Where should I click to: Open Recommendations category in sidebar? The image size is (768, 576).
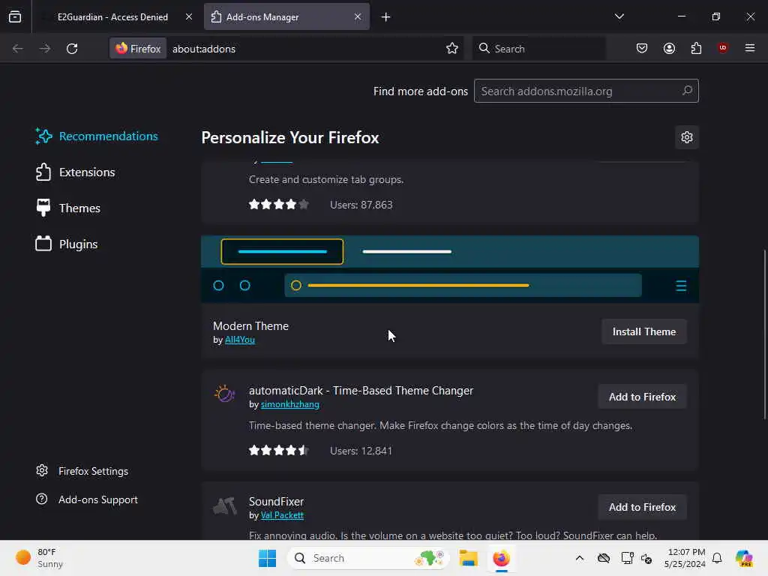click(x=97, y=136)
